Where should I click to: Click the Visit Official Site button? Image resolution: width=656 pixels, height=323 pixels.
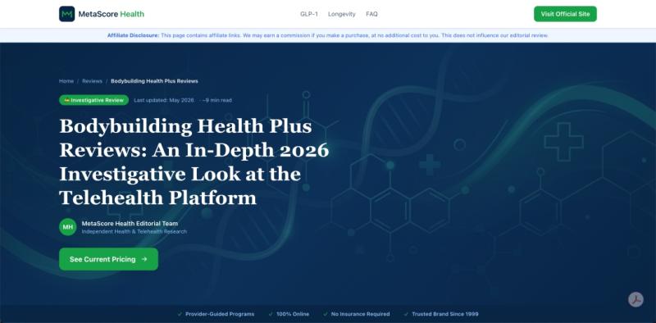(565, 14)
